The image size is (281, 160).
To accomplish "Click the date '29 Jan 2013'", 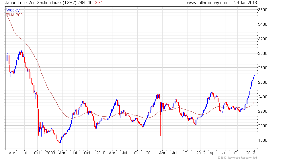I will pyautogui.click(x=245, y=3).
